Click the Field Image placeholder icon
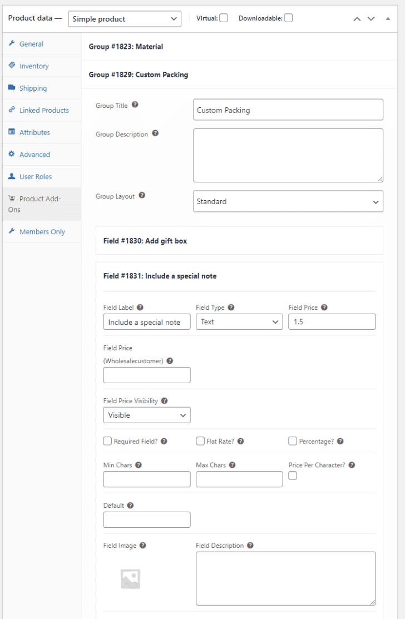 [130, 578]
